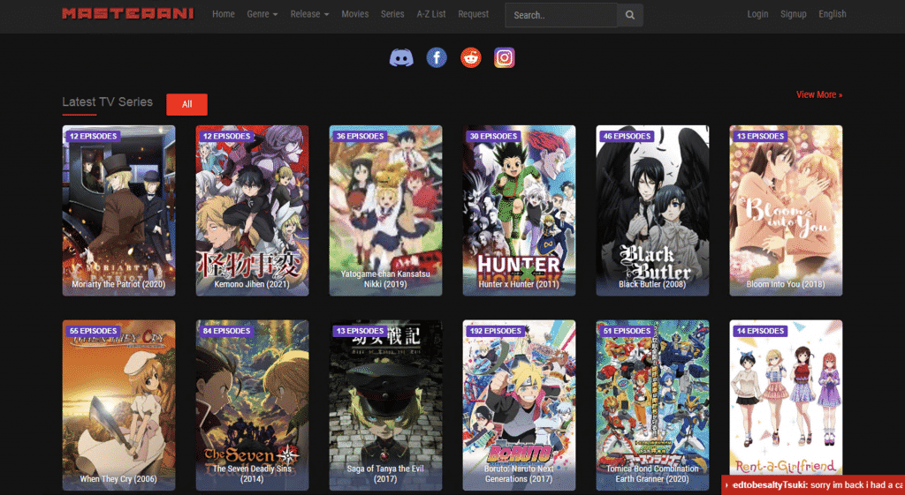Click the search magnifier icon button

[x=630, y=15]
